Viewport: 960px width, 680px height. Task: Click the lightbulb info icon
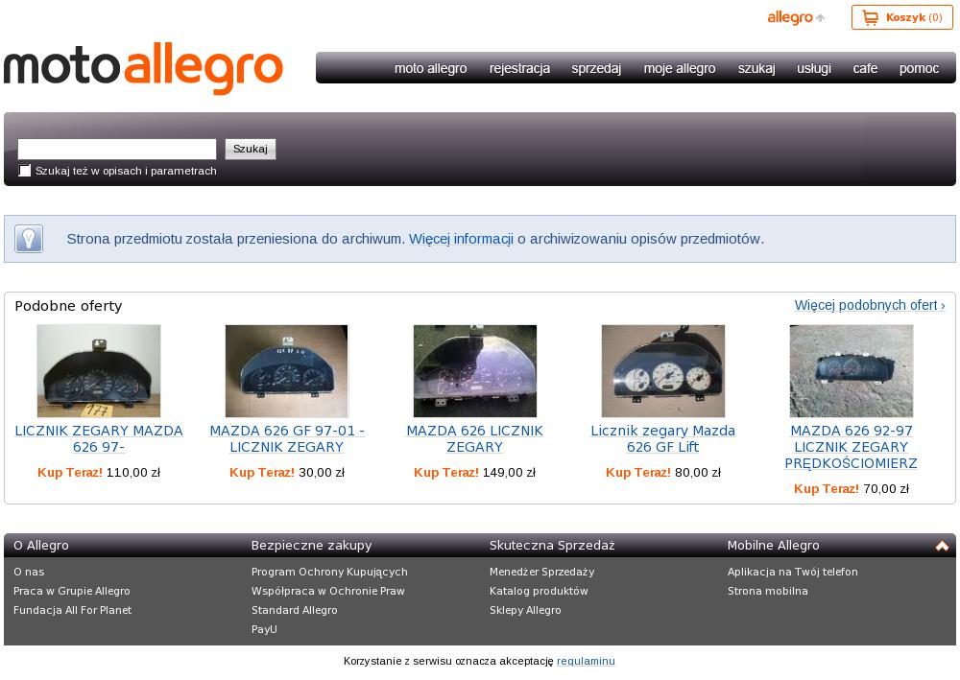click(x=29, y=239)
